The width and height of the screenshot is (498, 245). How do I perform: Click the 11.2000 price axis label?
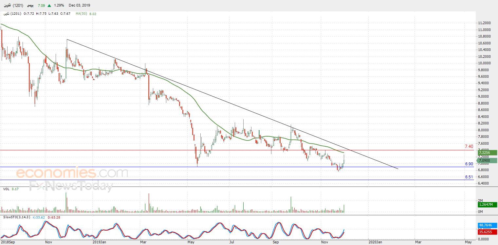tap(484, 23)
